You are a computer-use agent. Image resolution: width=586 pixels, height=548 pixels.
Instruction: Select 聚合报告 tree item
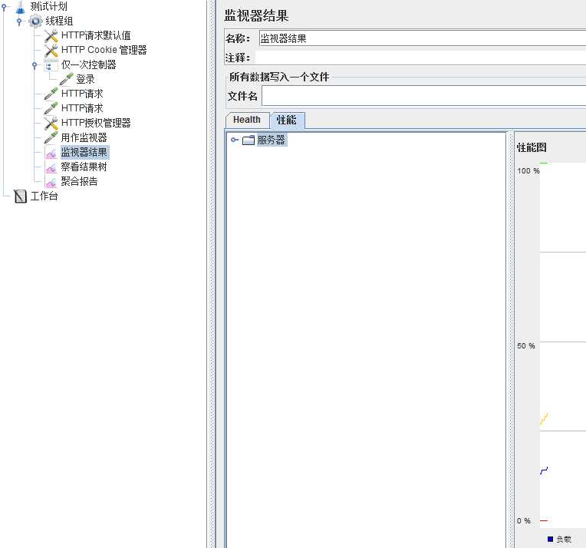[x=79, y=181]
